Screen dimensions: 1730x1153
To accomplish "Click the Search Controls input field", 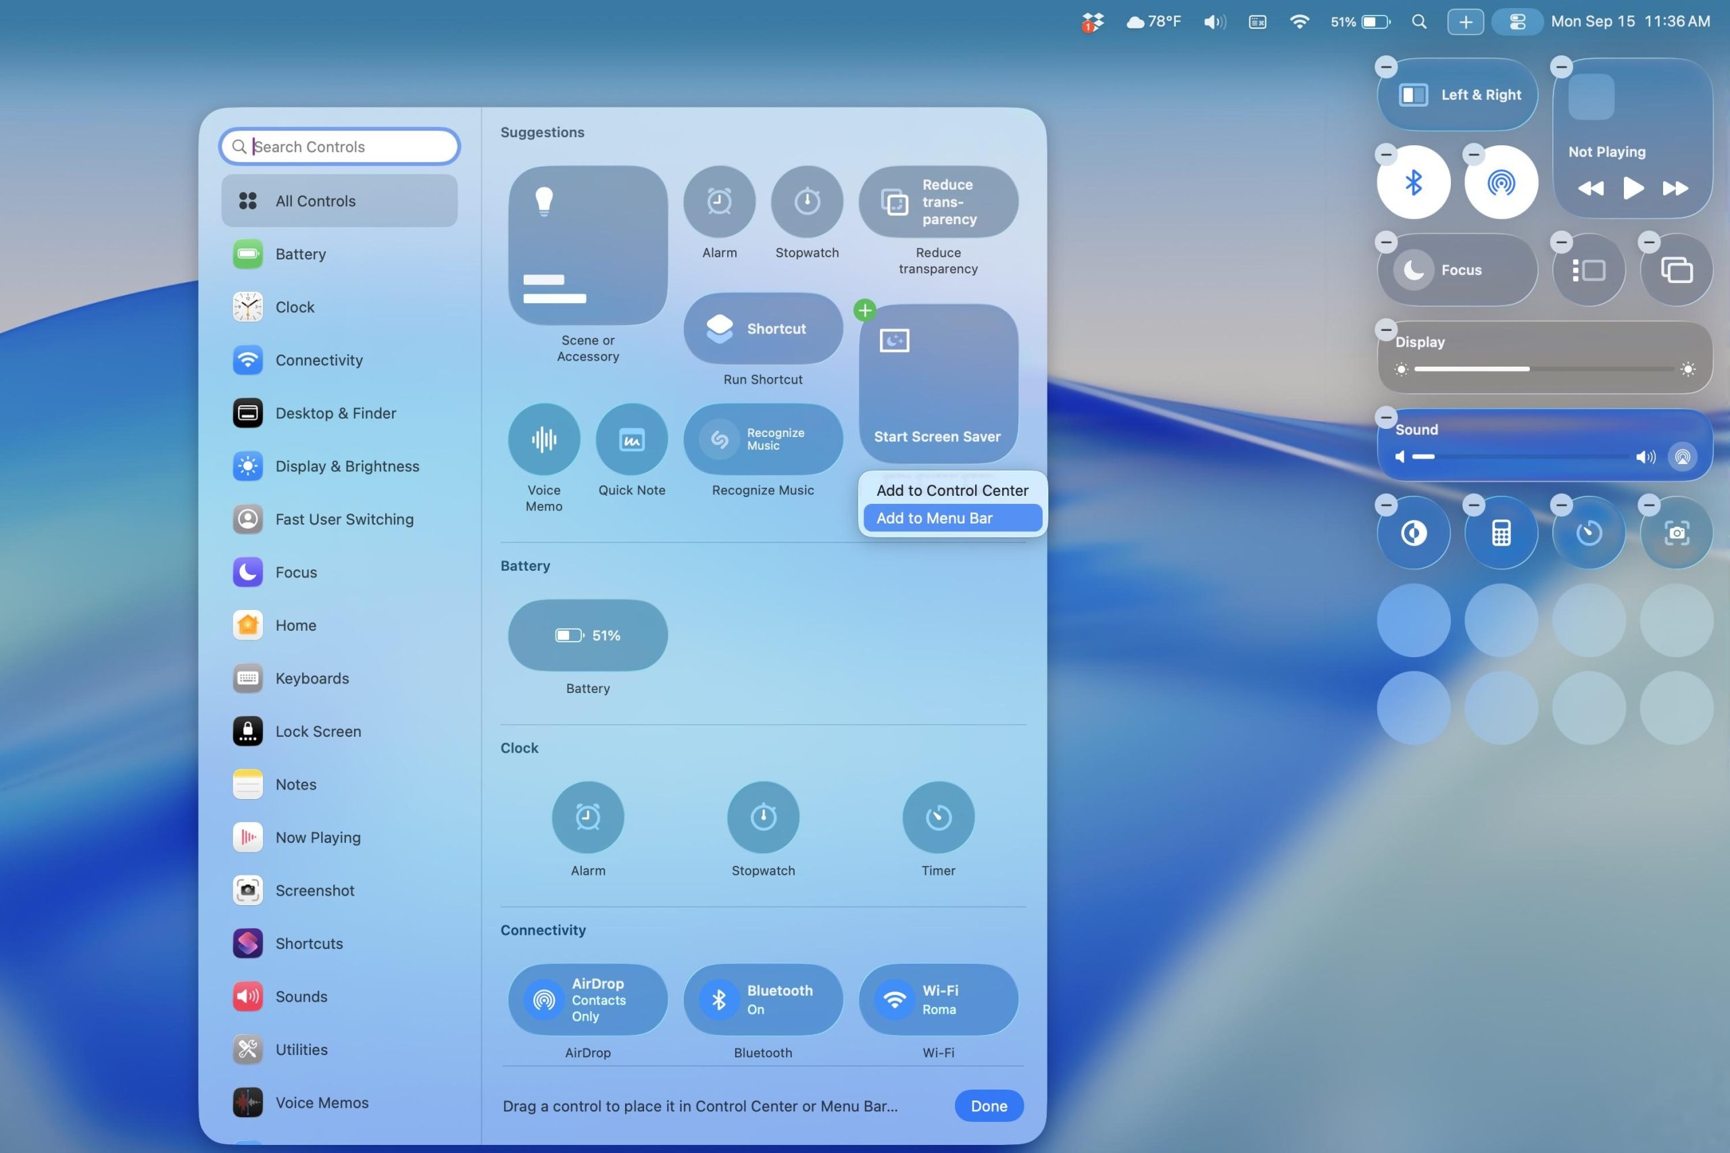I will (x=339, y=147).
